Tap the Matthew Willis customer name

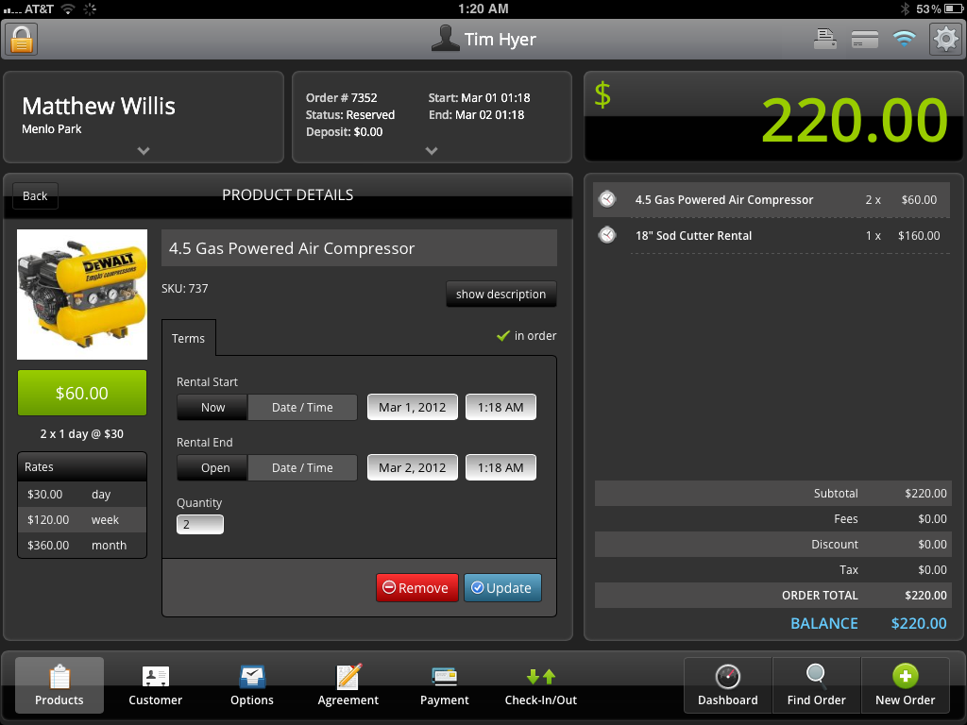coord(98,106)
